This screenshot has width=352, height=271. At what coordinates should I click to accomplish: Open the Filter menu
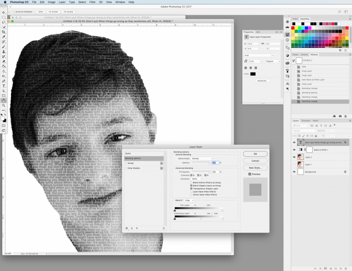click(x=92, y=2)
